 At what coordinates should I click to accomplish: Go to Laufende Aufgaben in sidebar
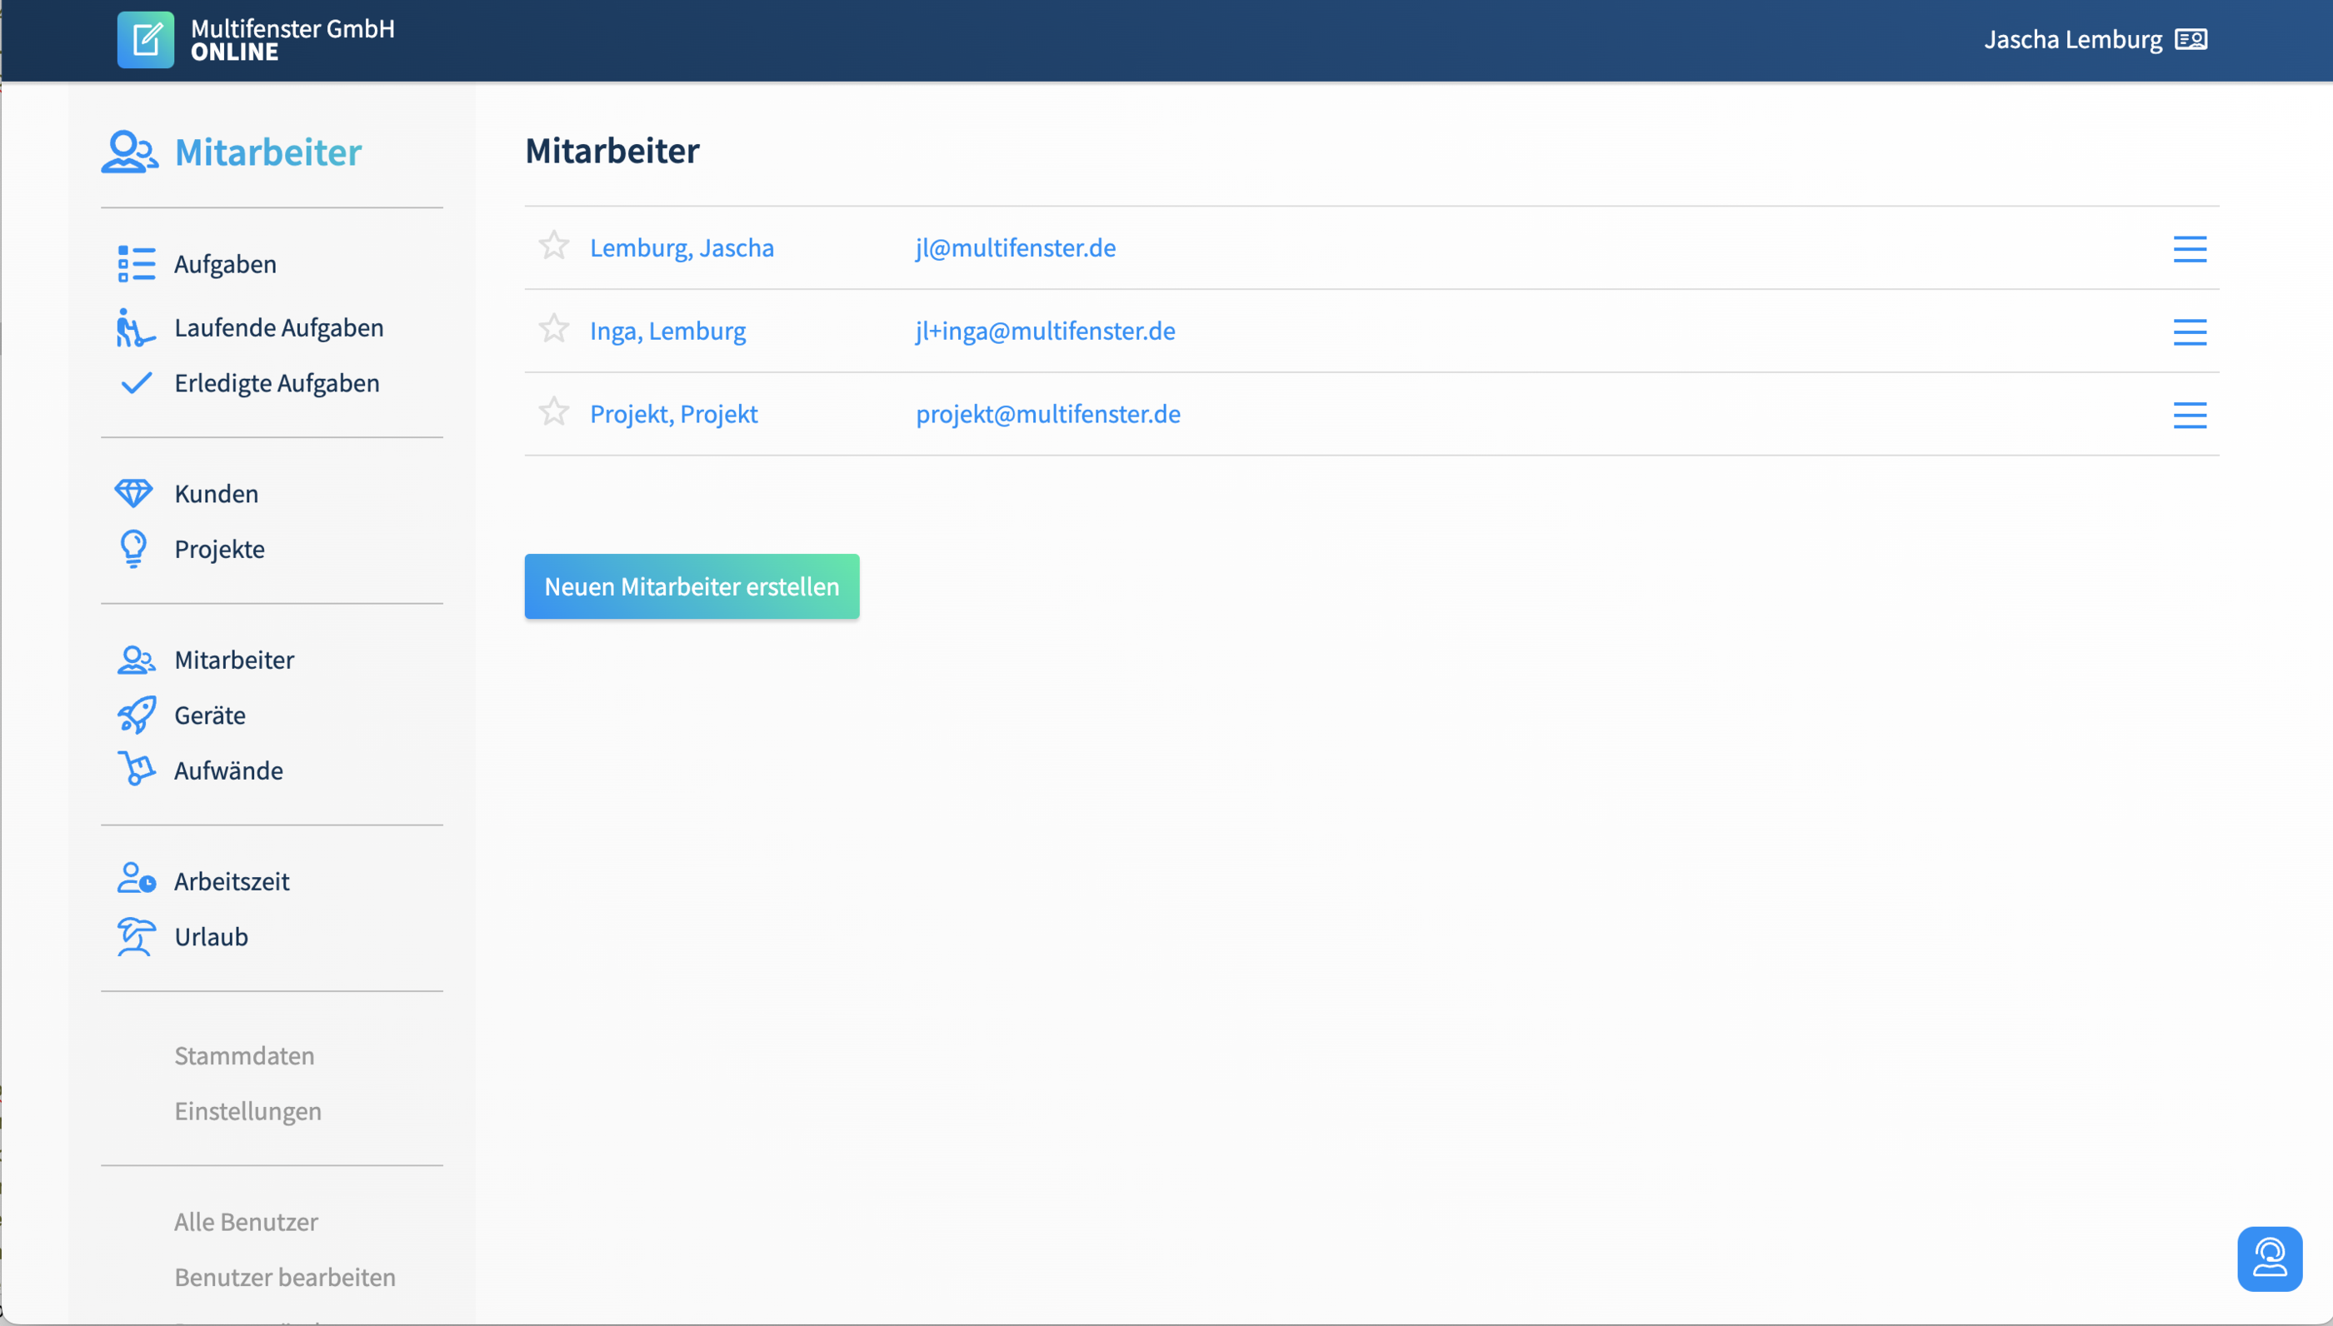279,328
